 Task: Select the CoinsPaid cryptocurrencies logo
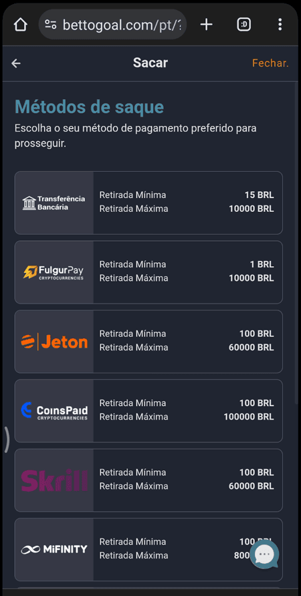pyautogui.click(x=54, y=411)
